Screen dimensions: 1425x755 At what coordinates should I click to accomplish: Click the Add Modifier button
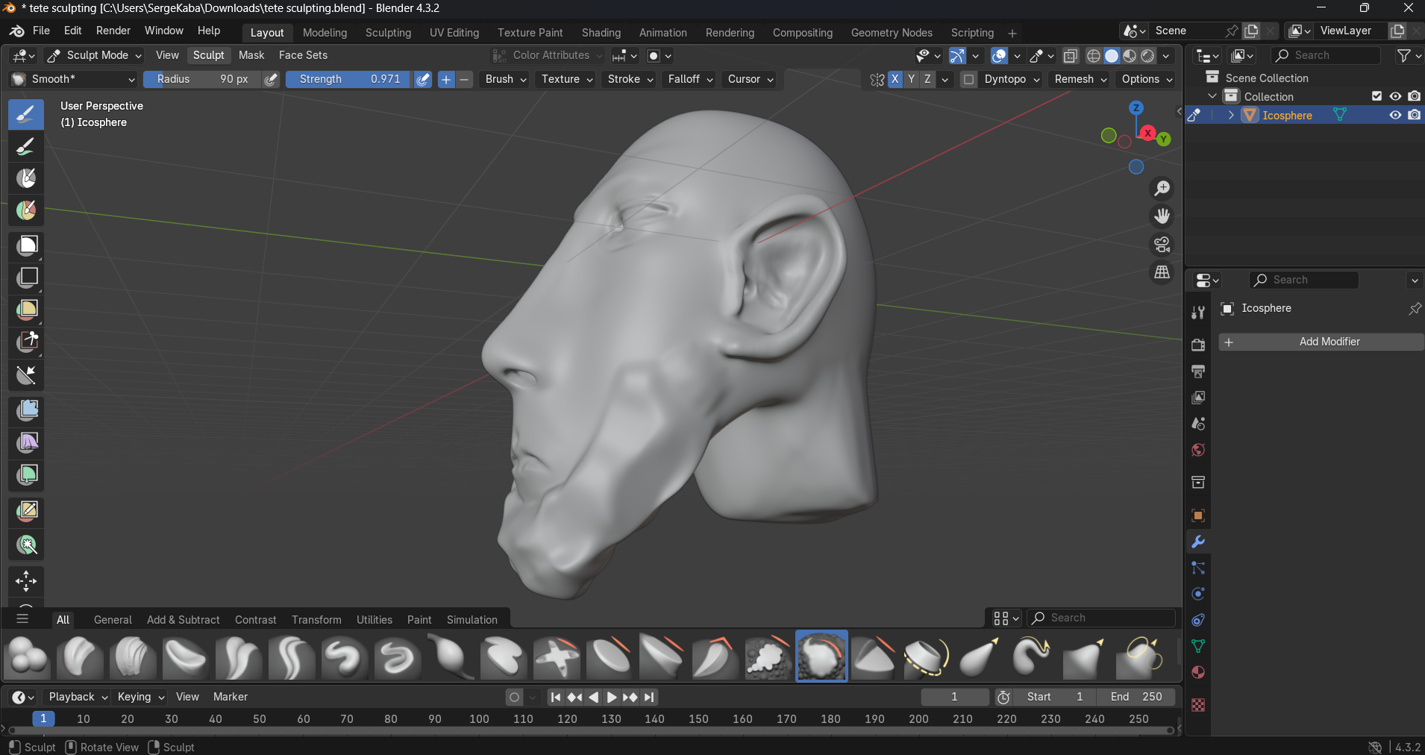(1321, 342)
